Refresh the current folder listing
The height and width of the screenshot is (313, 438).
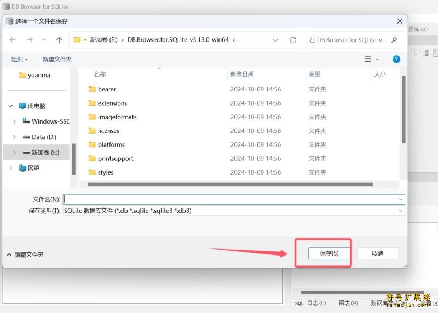pos(293,40)
